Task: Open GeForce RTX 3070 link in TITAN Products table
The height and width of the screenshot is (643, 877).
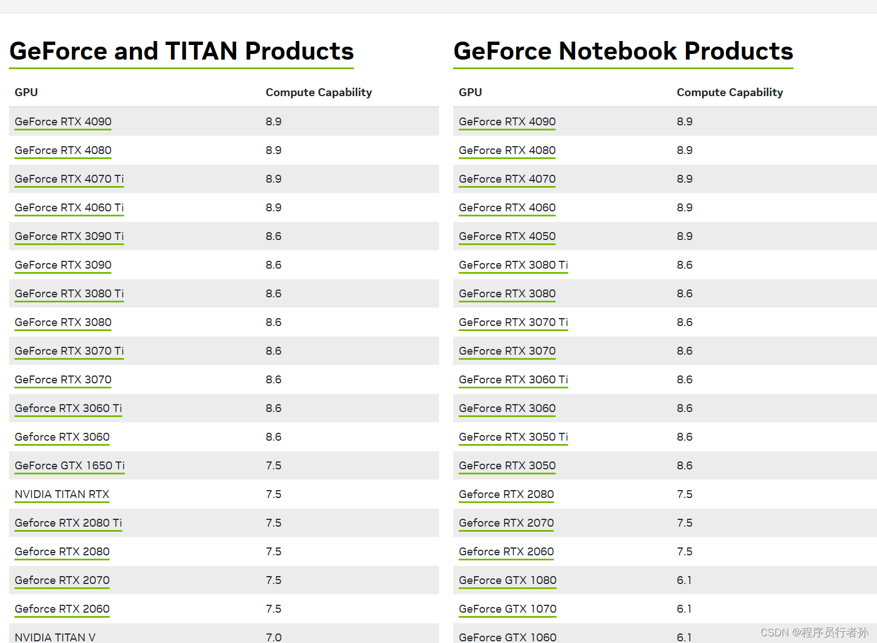Action: pos(63,379)
